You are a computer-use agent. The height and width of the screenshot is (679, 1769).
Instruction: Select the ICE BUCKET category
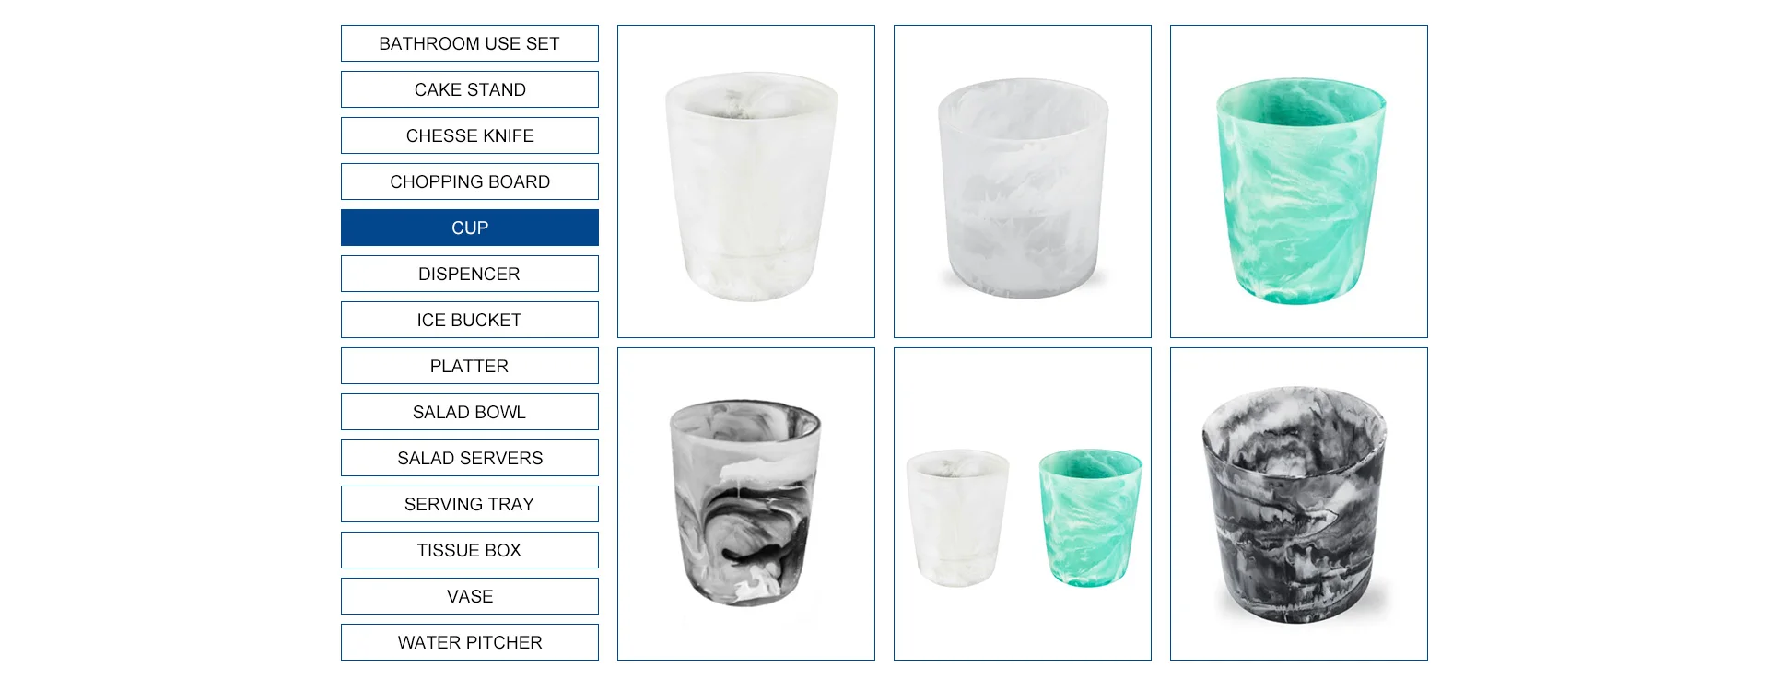(x=469, y=320)
